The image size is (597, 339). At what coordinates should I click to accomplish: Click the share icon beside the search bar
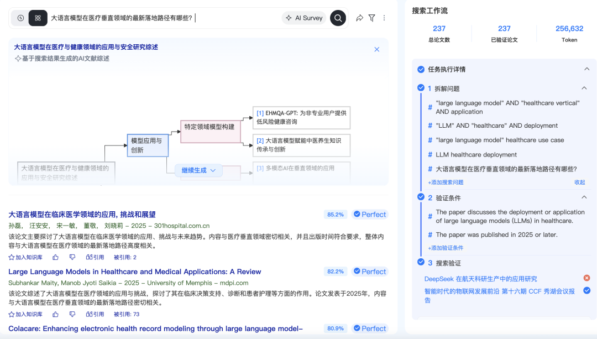pyautogui.click(x=358, y=18)
